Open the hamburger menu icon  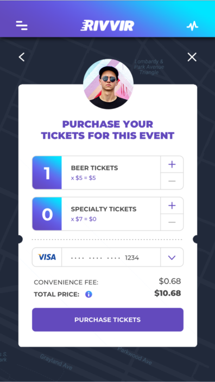(x=22, y=25)
